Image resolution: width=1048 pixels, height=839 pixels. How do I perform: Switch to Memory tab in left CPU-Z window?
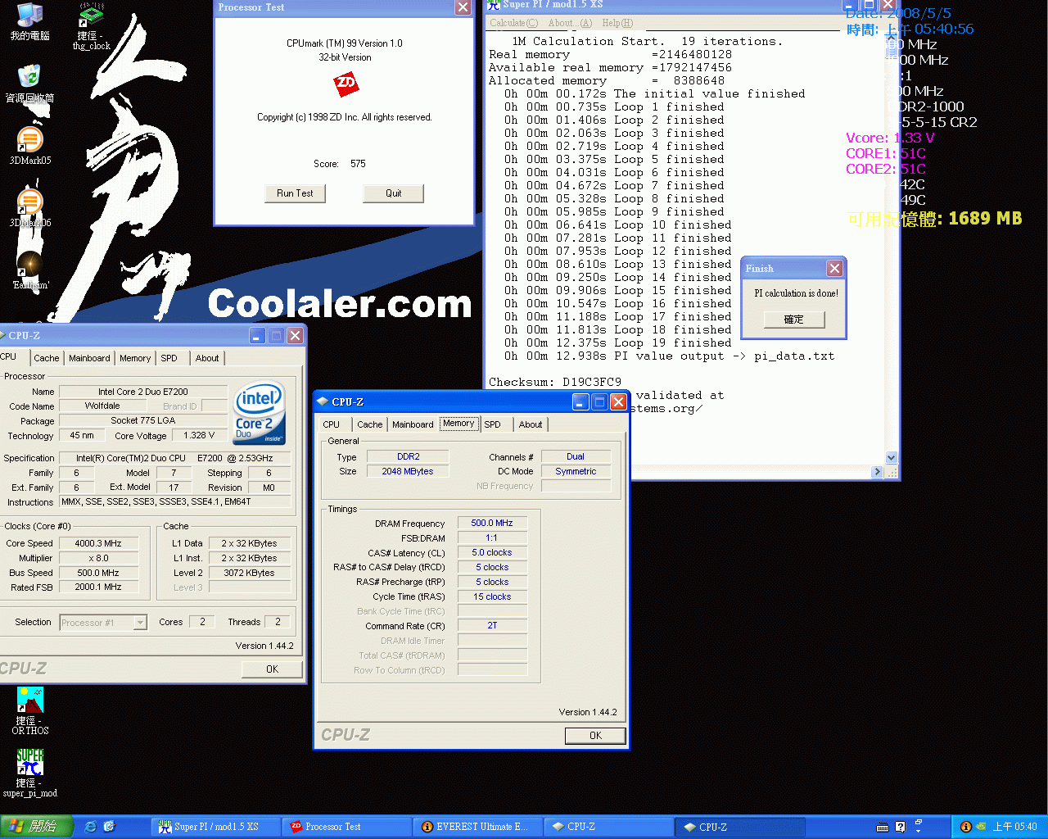click(x=135, y=358)
